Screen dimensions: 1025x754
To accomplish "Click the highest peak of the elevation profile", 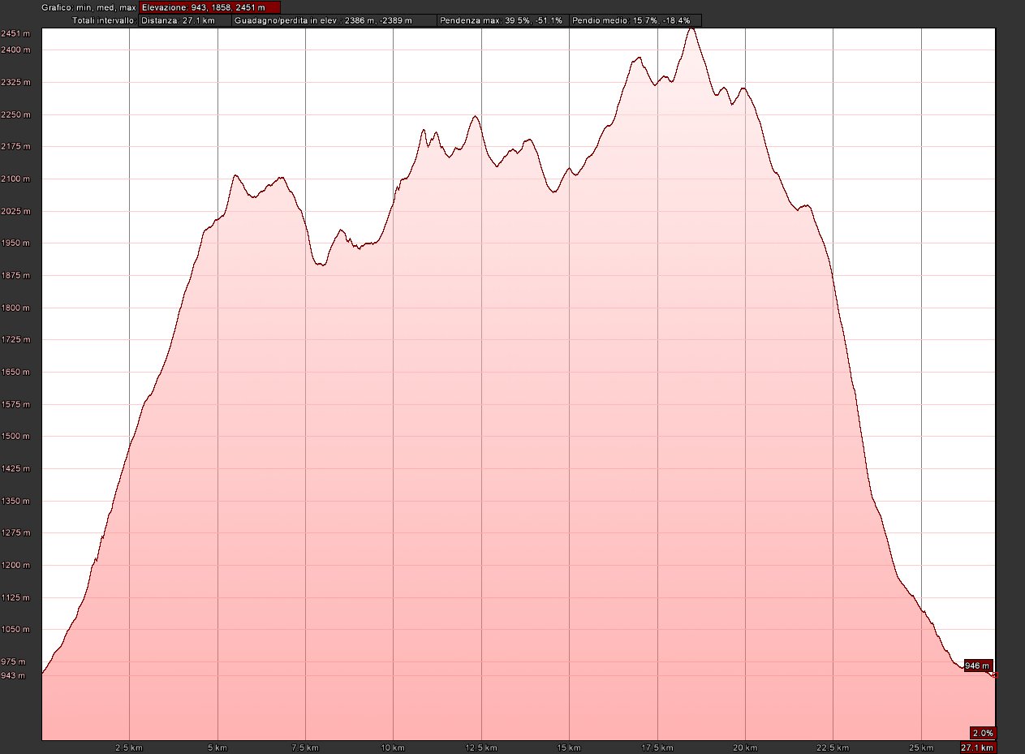I will click(x=691, y=28).
